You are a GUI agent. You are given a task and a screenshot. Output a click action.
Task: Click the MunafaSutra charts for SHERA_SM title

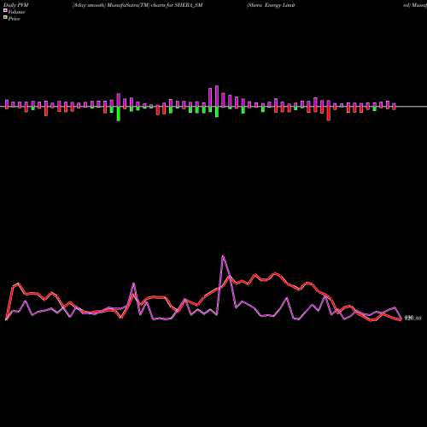click(x=137, y=5)
